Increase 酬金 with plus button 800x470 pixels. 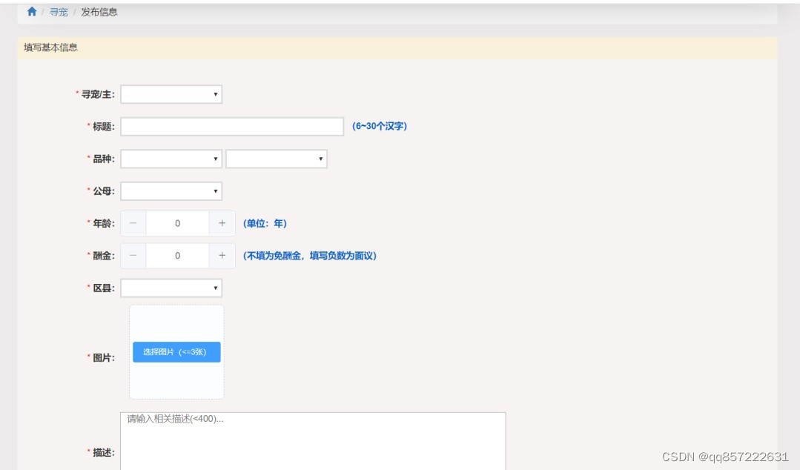pos(222,256)
